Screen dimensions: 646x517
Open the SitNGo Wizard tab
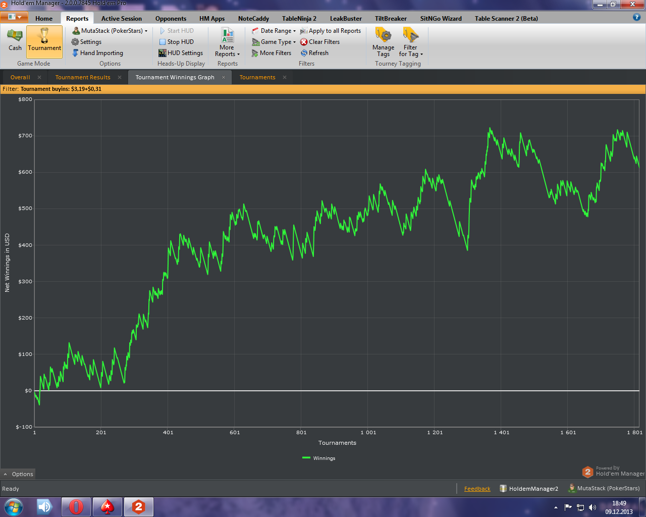coord(441,19)
